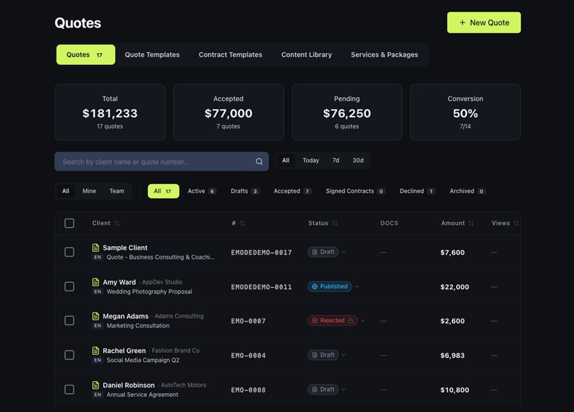Click the sort icon beside Client header

click(117, 223)
